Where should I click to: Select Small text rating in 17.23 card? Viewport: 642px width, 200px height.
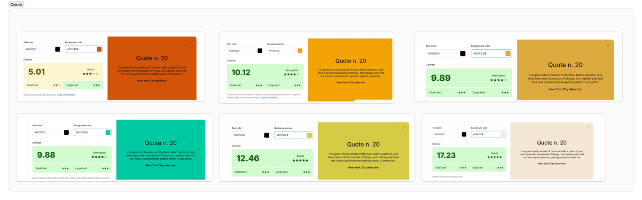point(451,168)
